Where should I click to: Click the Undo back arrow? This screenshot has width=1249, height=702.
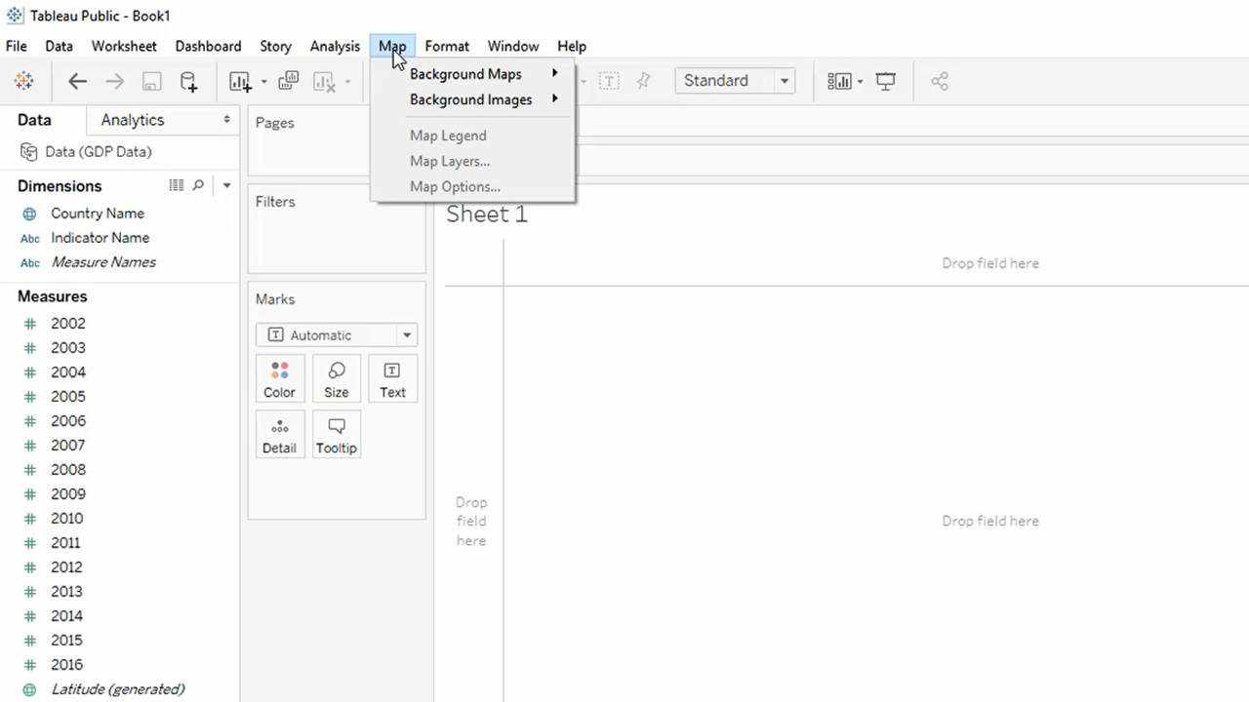(x=77, y=82)
